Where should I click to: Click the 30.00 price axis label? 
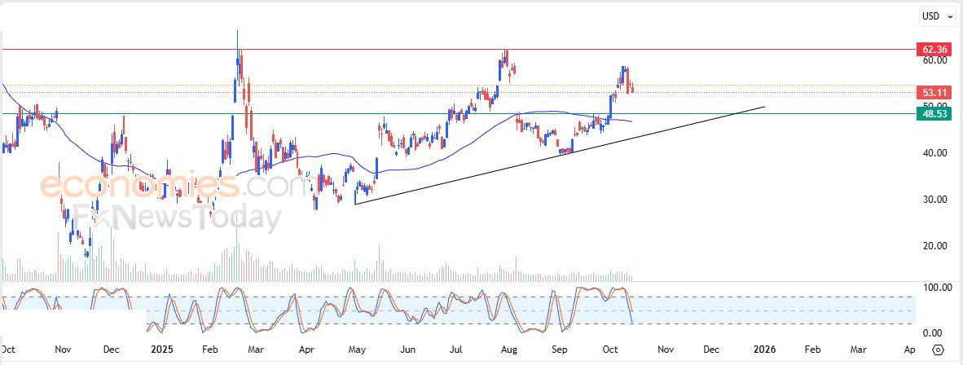(934, 199)
